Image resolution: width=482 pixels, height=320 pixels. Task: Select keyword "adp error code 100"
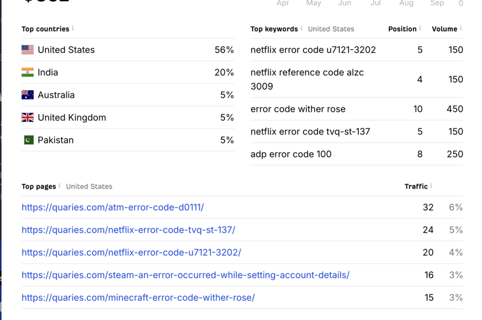pyautogui.click(x=291, y=154)
